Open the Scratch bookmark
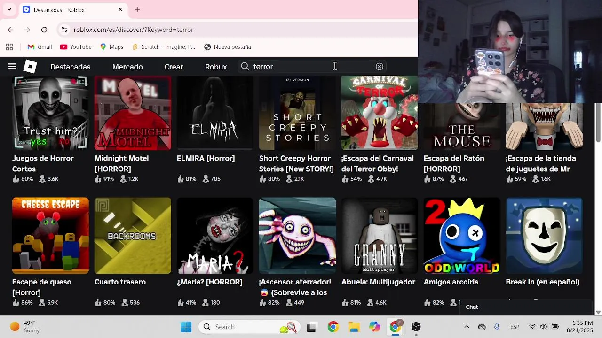Viewport: 602px width, 338px height. point(163,47)
